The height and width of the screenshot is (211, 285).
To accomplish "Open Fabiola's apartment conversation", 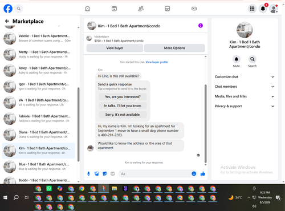I will point(38,119).
